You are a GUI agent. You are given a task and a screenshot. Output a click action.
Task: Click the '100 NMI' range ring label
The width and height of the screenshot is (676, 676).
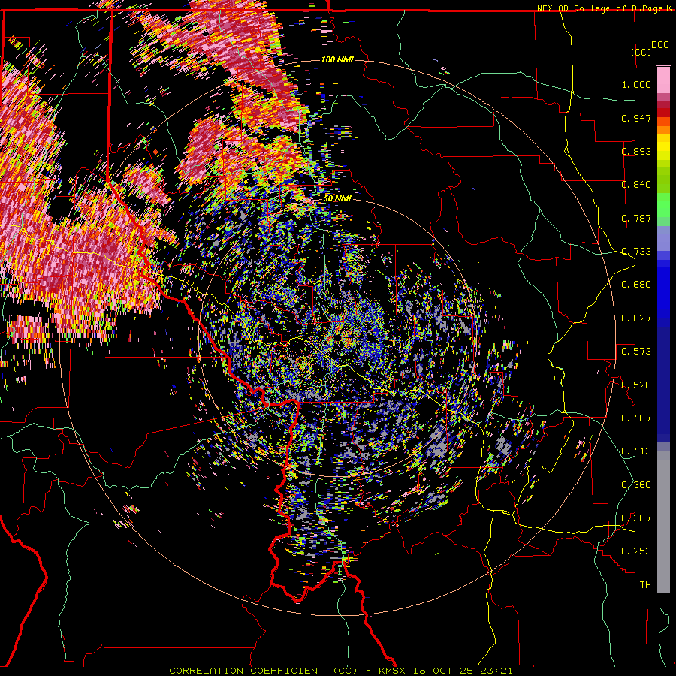click(x=337, y=59)
